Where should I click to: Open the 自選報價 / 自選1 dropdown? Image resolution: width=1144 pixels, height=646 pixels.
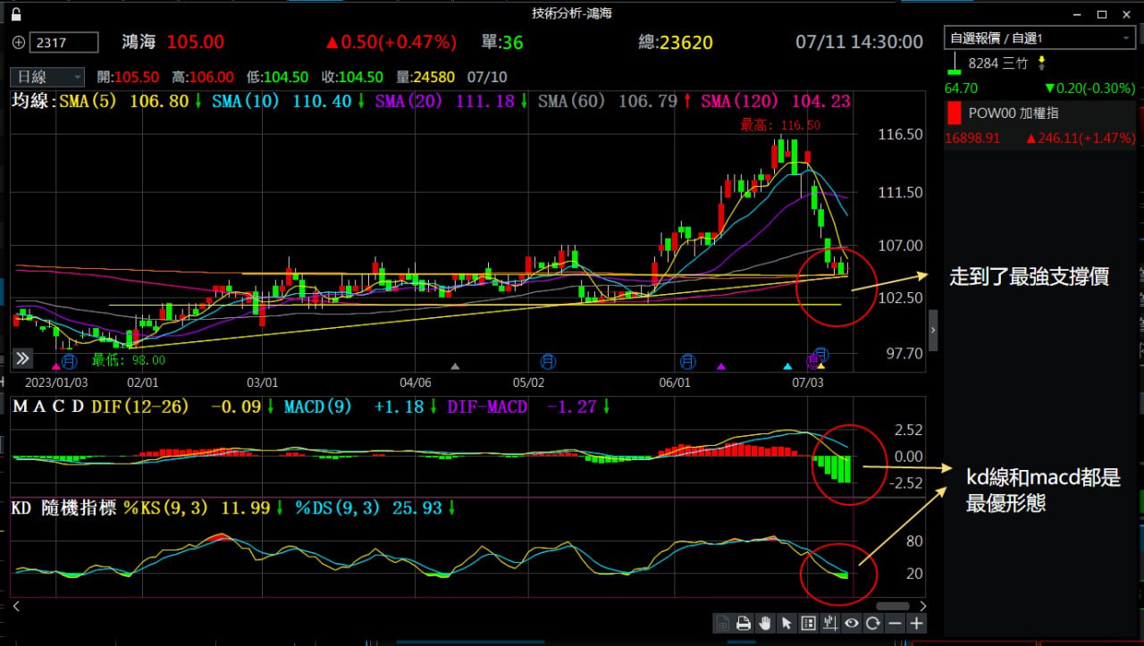pyautogui.click(x=1039, y=38)
